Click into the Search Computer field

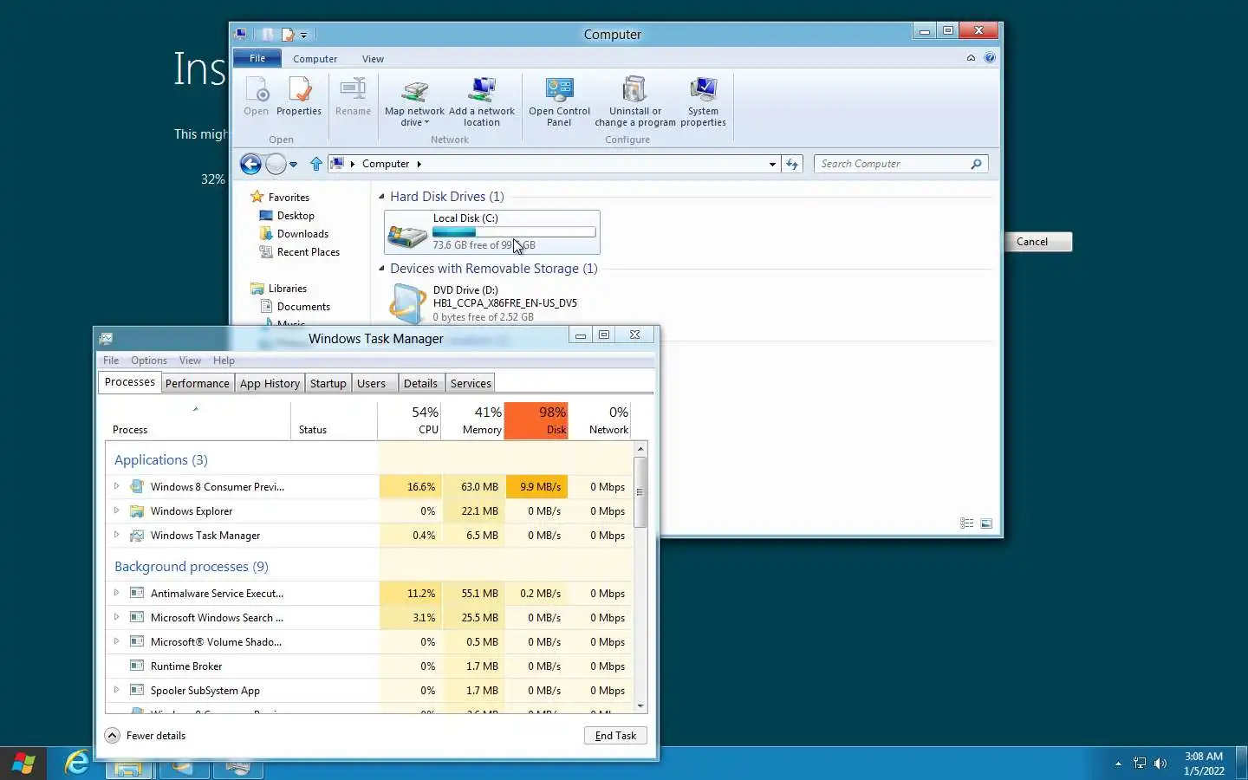tap(892, 164)
